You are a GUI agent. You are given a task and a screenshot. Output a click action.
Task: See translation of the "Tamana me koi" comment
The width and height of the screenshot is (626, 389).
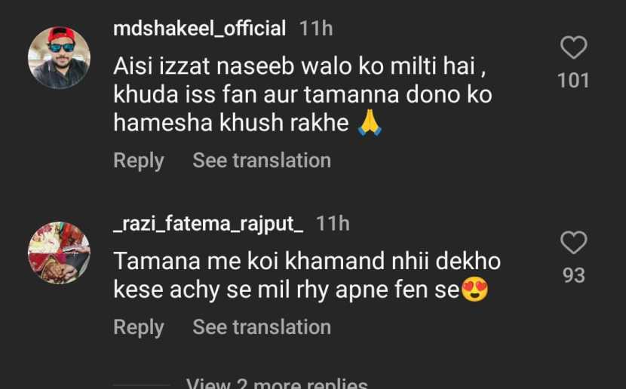click(262, 327)
